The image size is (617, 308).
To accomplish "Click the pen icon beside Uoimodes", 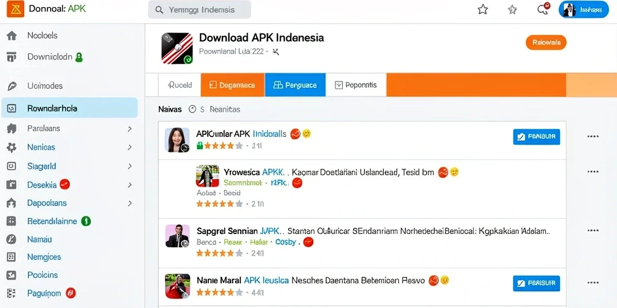I will click(x=12, y=86).
